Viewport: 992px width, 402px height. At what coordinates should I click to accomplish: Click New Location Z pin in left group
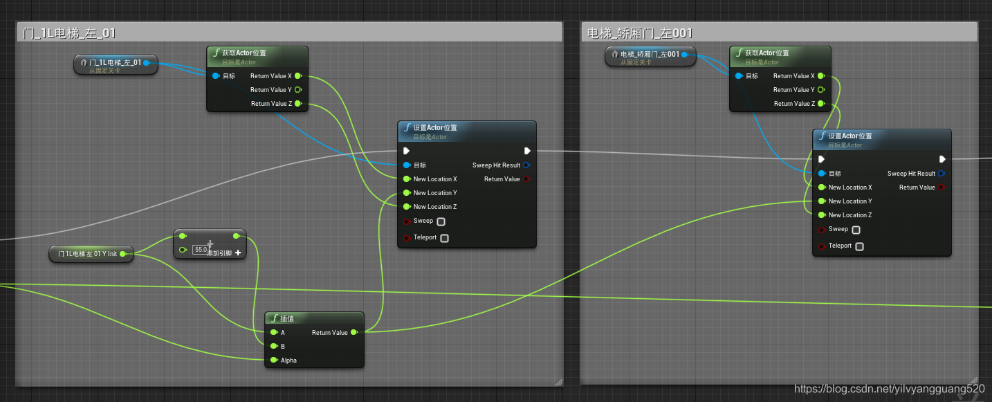tap(407, 207)
